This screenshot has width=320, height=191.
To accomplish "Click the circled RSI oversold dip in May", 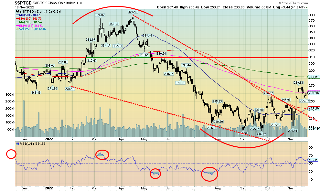I will point(156,174).
